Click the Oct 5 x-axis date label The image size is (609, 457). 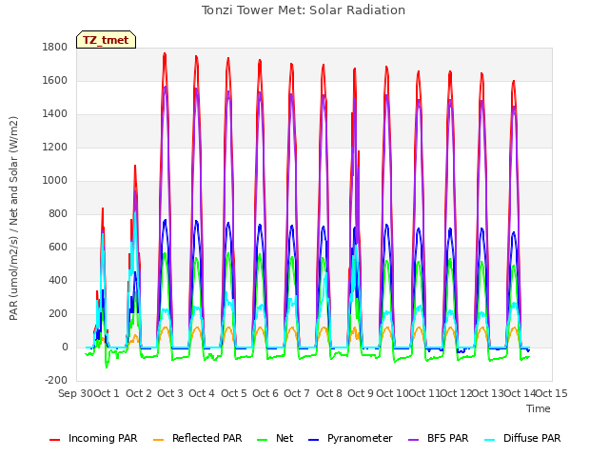click(x=234, y=393)
